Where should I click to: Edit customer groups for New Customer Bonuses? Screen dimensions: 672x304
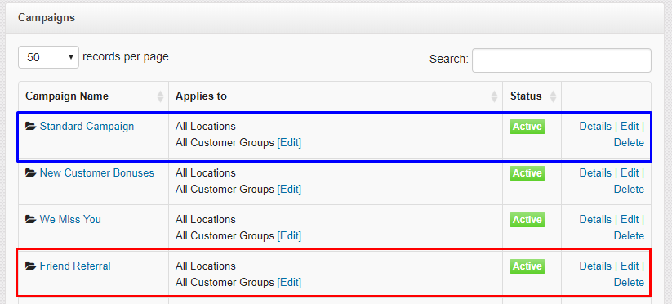pos(289,189)
